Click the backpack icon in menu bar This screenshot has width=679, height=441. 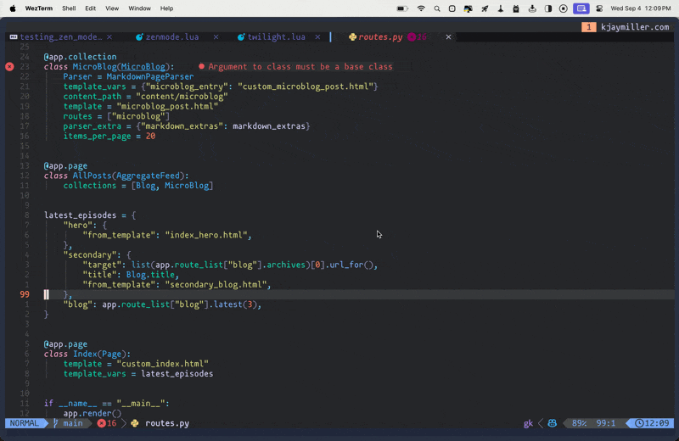516,8
